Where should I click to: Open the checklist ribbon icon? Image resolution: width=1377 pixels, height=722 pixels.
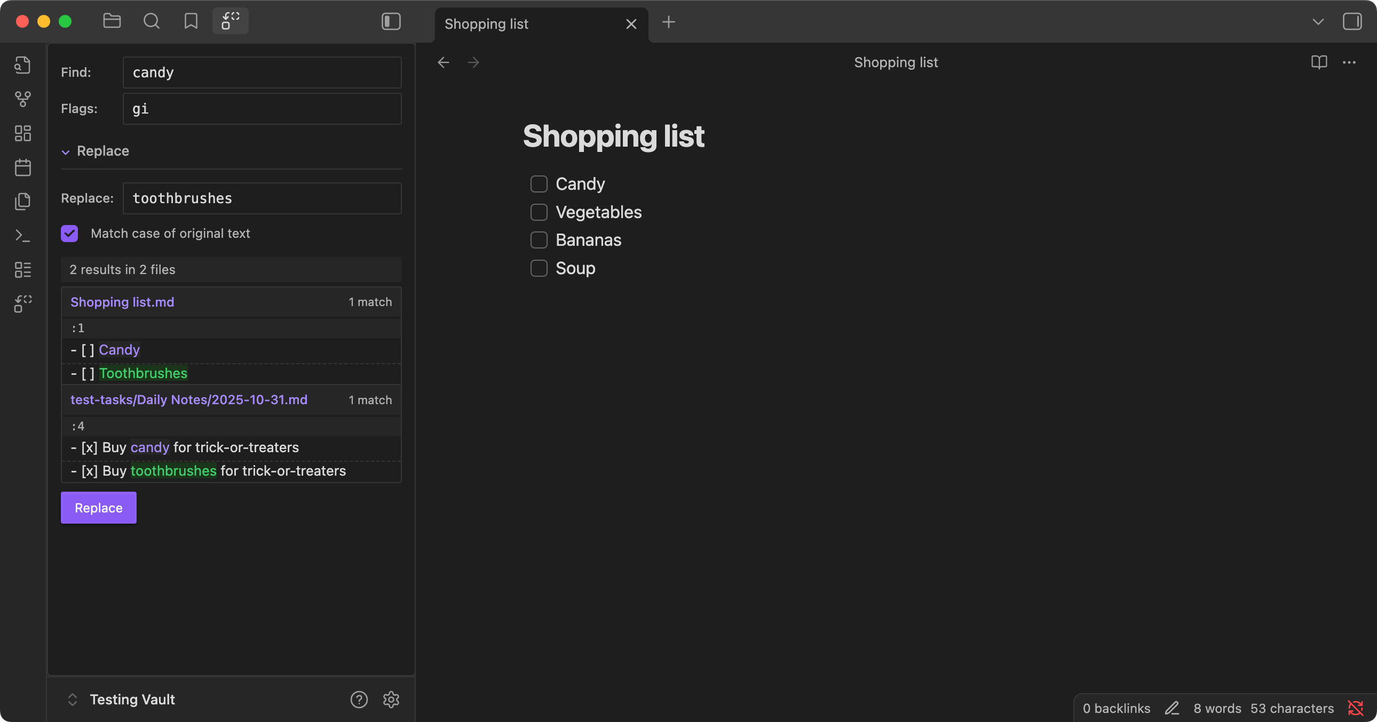(x=22, y=270)
